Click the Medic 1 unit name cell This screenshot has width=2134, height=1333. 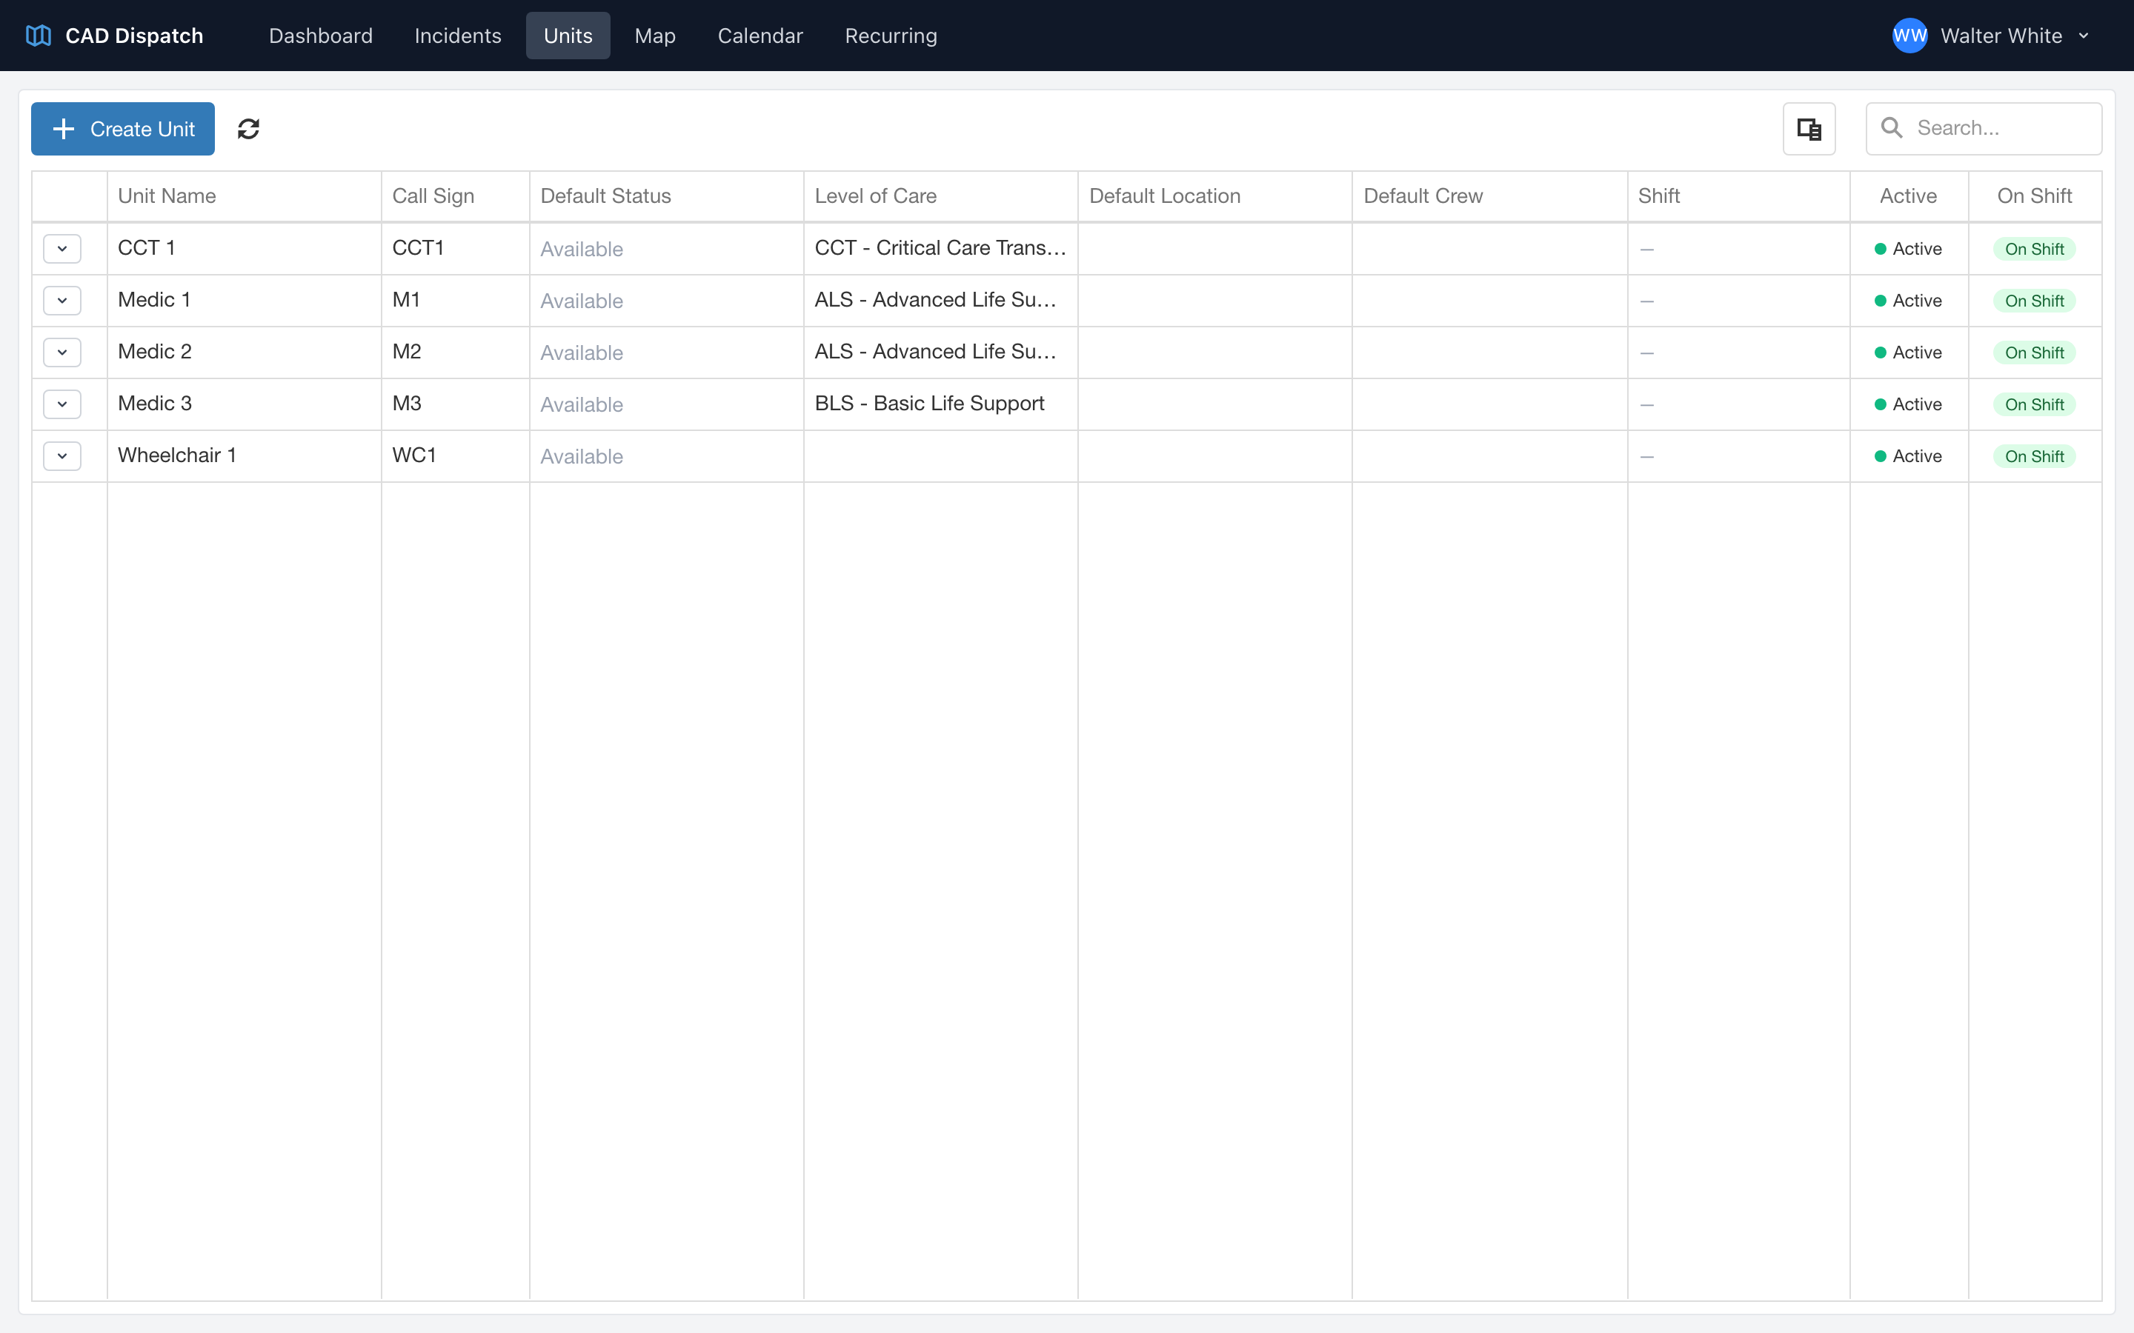coord(245,301)
